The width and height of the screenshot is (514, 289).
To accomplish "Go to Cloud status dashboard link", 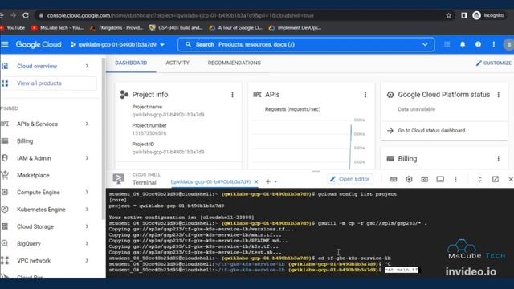I will [431, 130].
